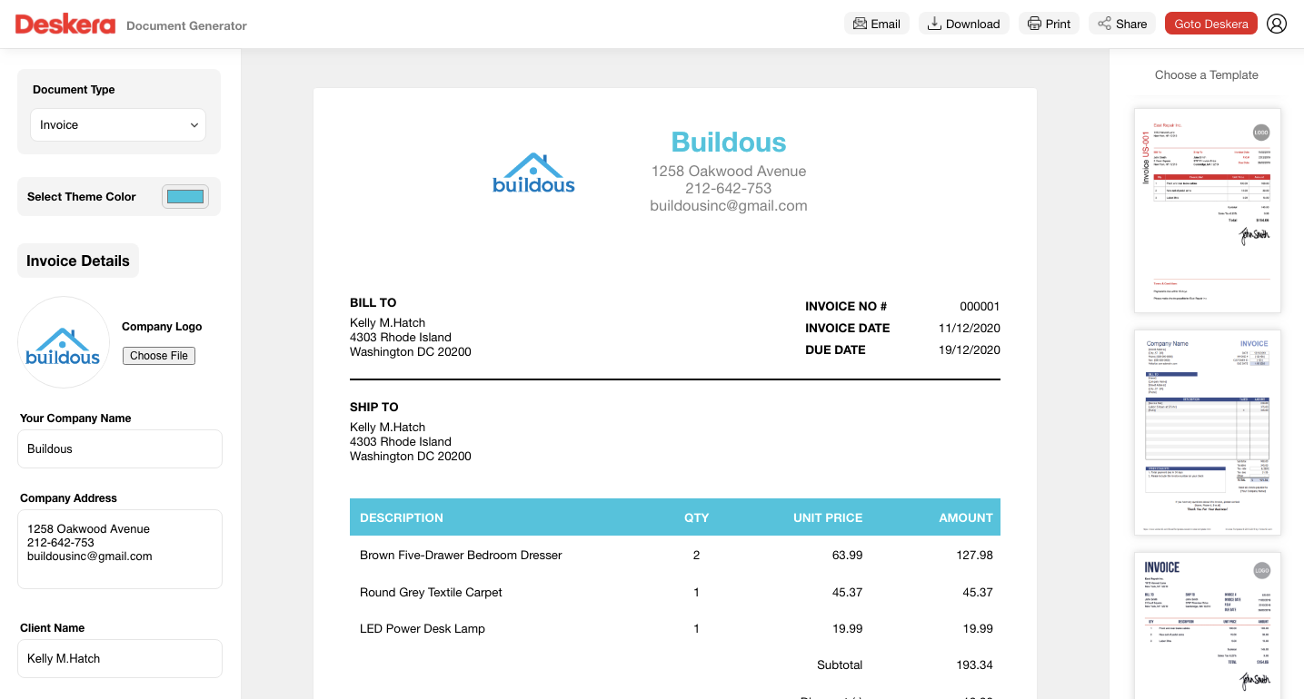Image resolution: width=1304 pixels, height=699 pixels.
Task: Click the Choose File button for logo
Action: [159, 356]
